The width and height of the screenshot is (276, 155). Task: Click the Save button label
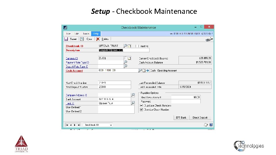pos(73,39)
